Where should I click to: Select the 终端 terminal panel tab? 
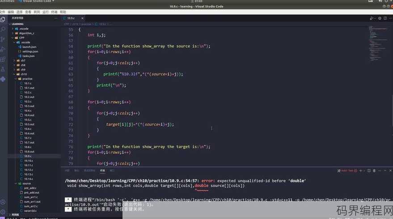pyautogui.click(x=102, y=171)
